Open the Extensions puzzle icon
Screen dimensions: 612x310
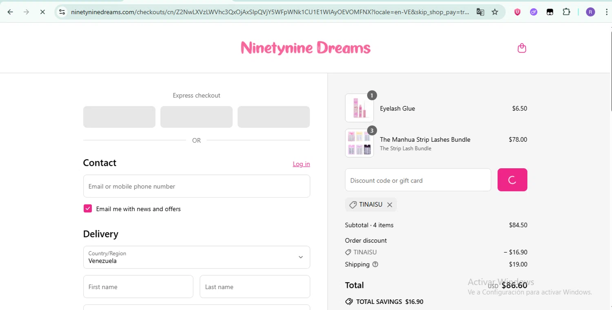coord(566,12)
